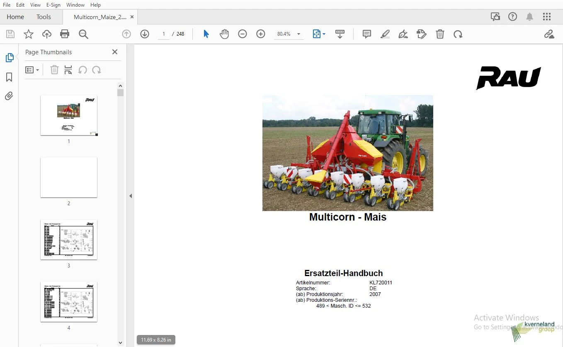Zoom in with the plus button

[x=261, y=34]
